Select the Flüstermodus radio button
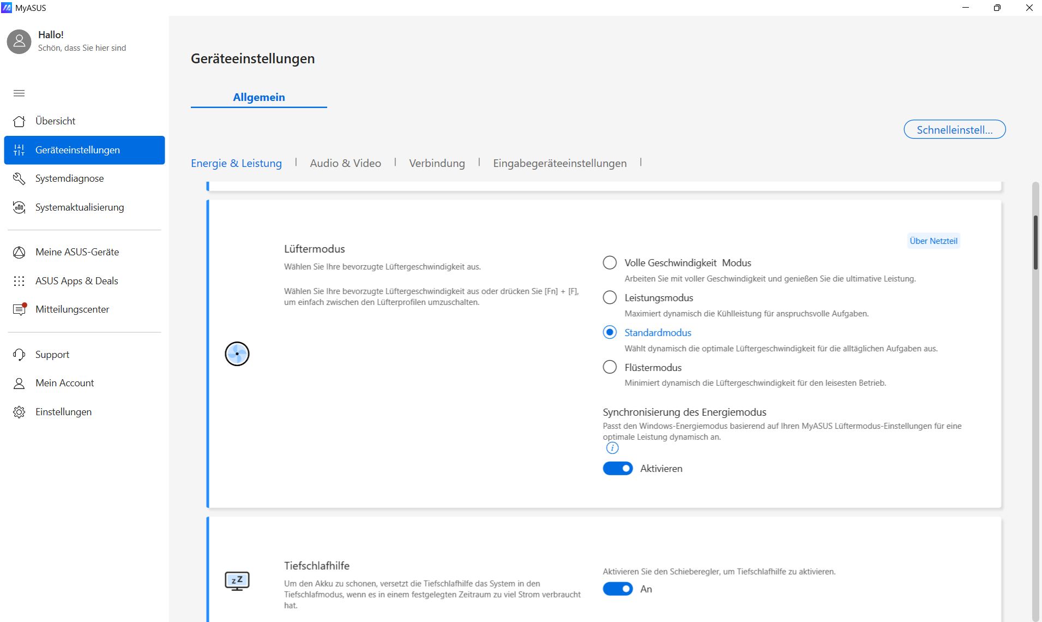The height and width of the screenshot is (622, 1042). [x=610, y=367]
